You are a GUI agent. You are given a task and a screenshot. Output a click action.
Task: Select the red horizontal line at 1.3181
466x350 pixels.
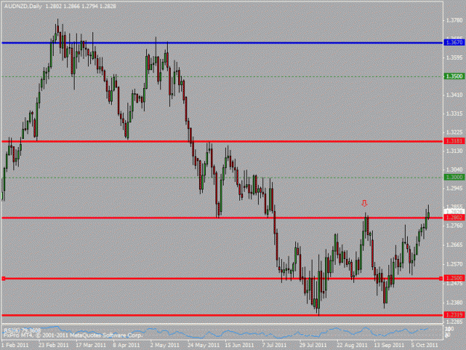point(222,141)
